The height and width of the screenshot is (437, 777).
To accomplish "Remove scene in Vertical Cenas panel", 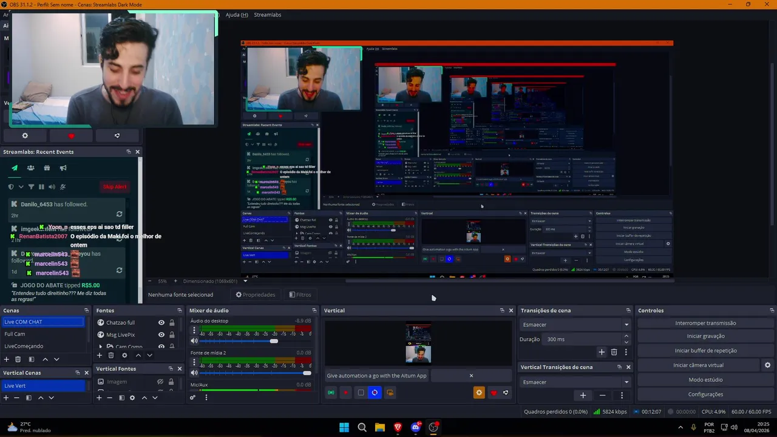I will click(17, 398).
